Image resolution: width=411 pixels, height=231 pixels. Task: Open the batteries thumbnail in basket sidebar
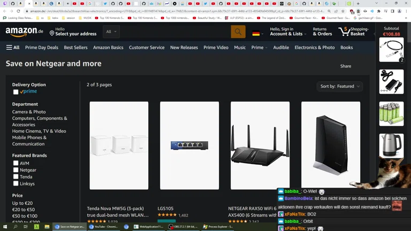(391, 114)
